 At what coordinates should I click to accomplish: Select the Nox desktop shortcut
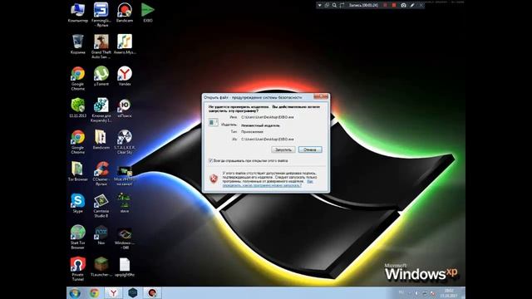(x=101, y=235)
